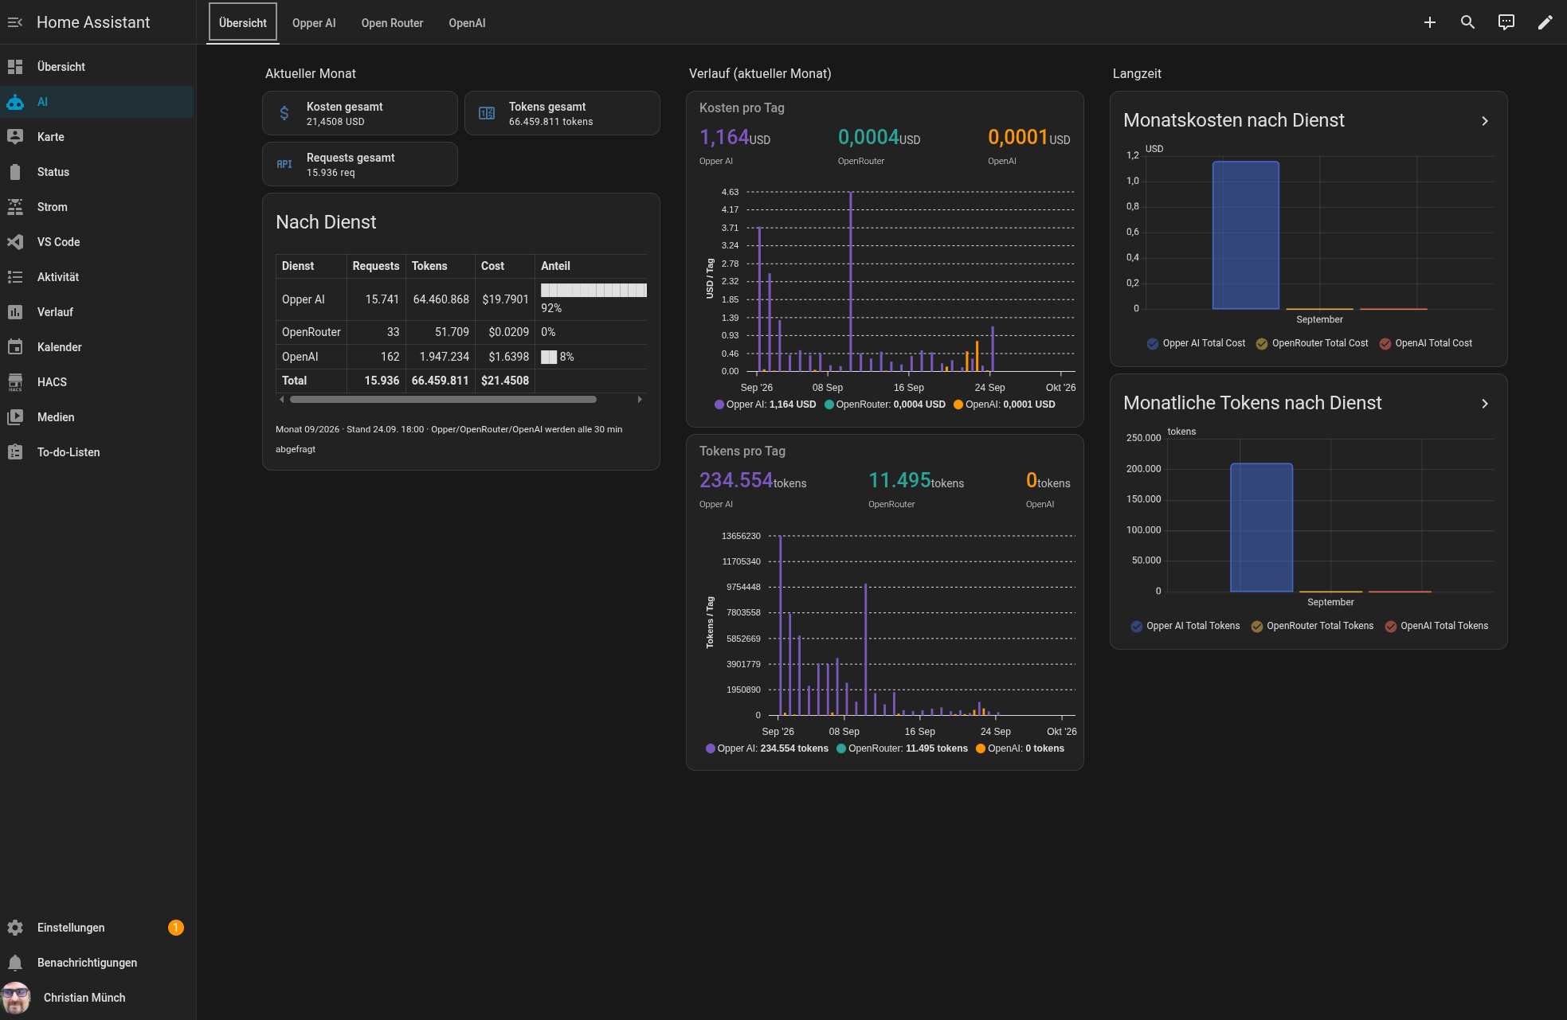
Task: Click the Einstellungen notification badge
Action: tap(176, 928)
